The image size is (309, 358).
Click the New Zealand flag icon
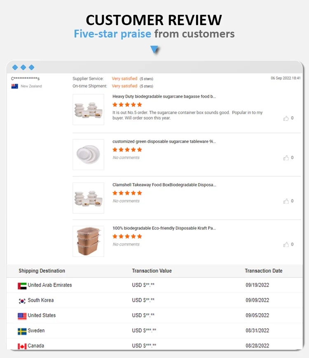[x=15, y=87]
